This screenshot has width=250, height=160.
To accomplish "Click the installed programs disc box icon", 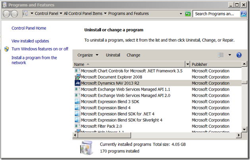I will pyautogui.click(x=86, y=148).
